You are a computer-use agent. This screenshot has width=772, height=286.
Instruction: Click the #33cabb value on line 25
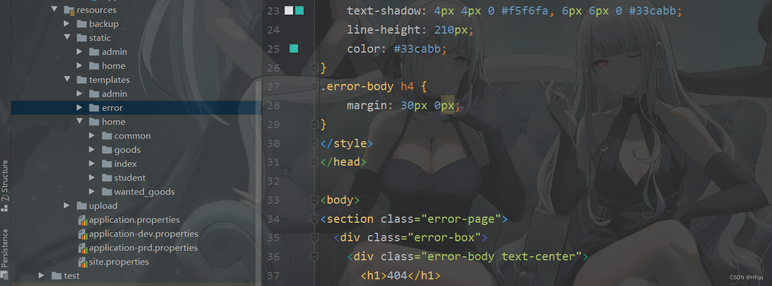[417, 49]
